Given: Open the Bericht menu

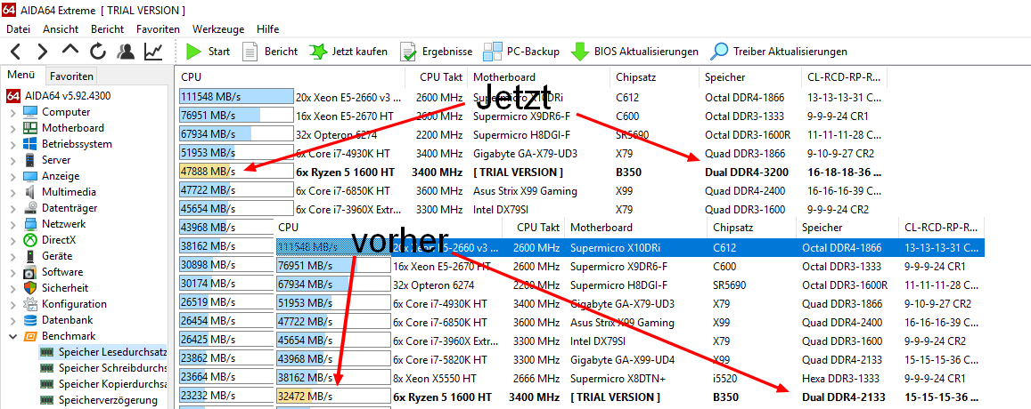Looking at the screenshot, I should (107, 28).
